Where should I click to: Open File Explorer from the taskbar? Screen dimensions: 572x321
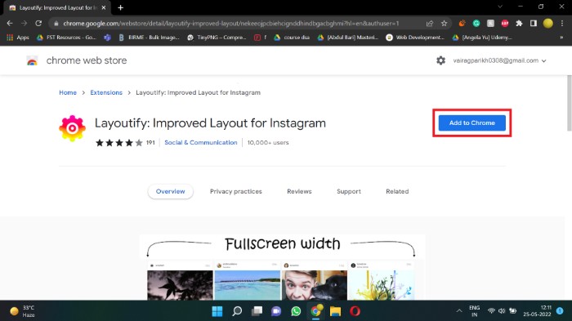point(335,311)
